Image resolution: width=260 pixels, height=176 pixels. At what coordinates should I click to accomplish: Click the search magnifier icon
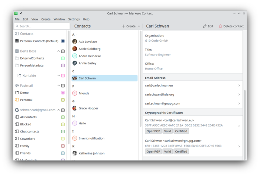tap(17, 26)
